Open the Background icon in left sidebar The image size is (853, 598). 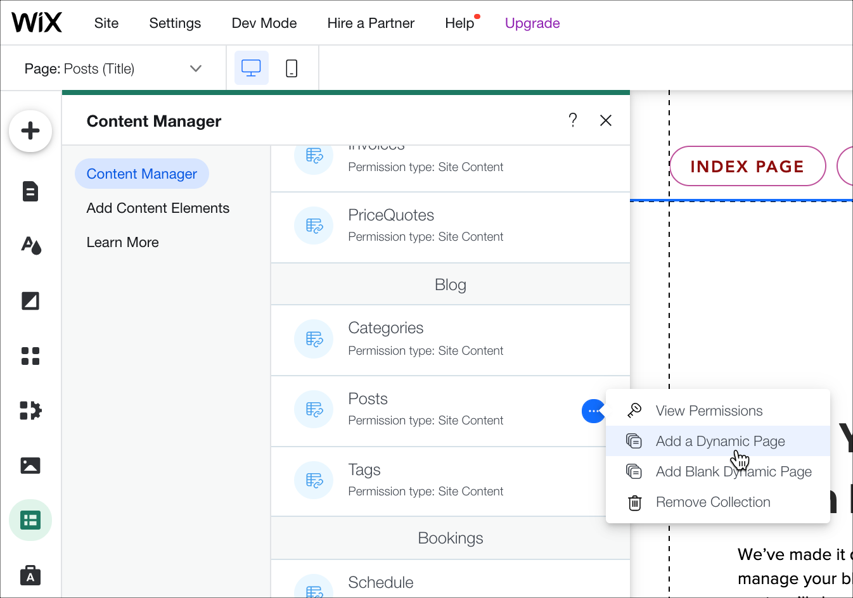point(30,300)
